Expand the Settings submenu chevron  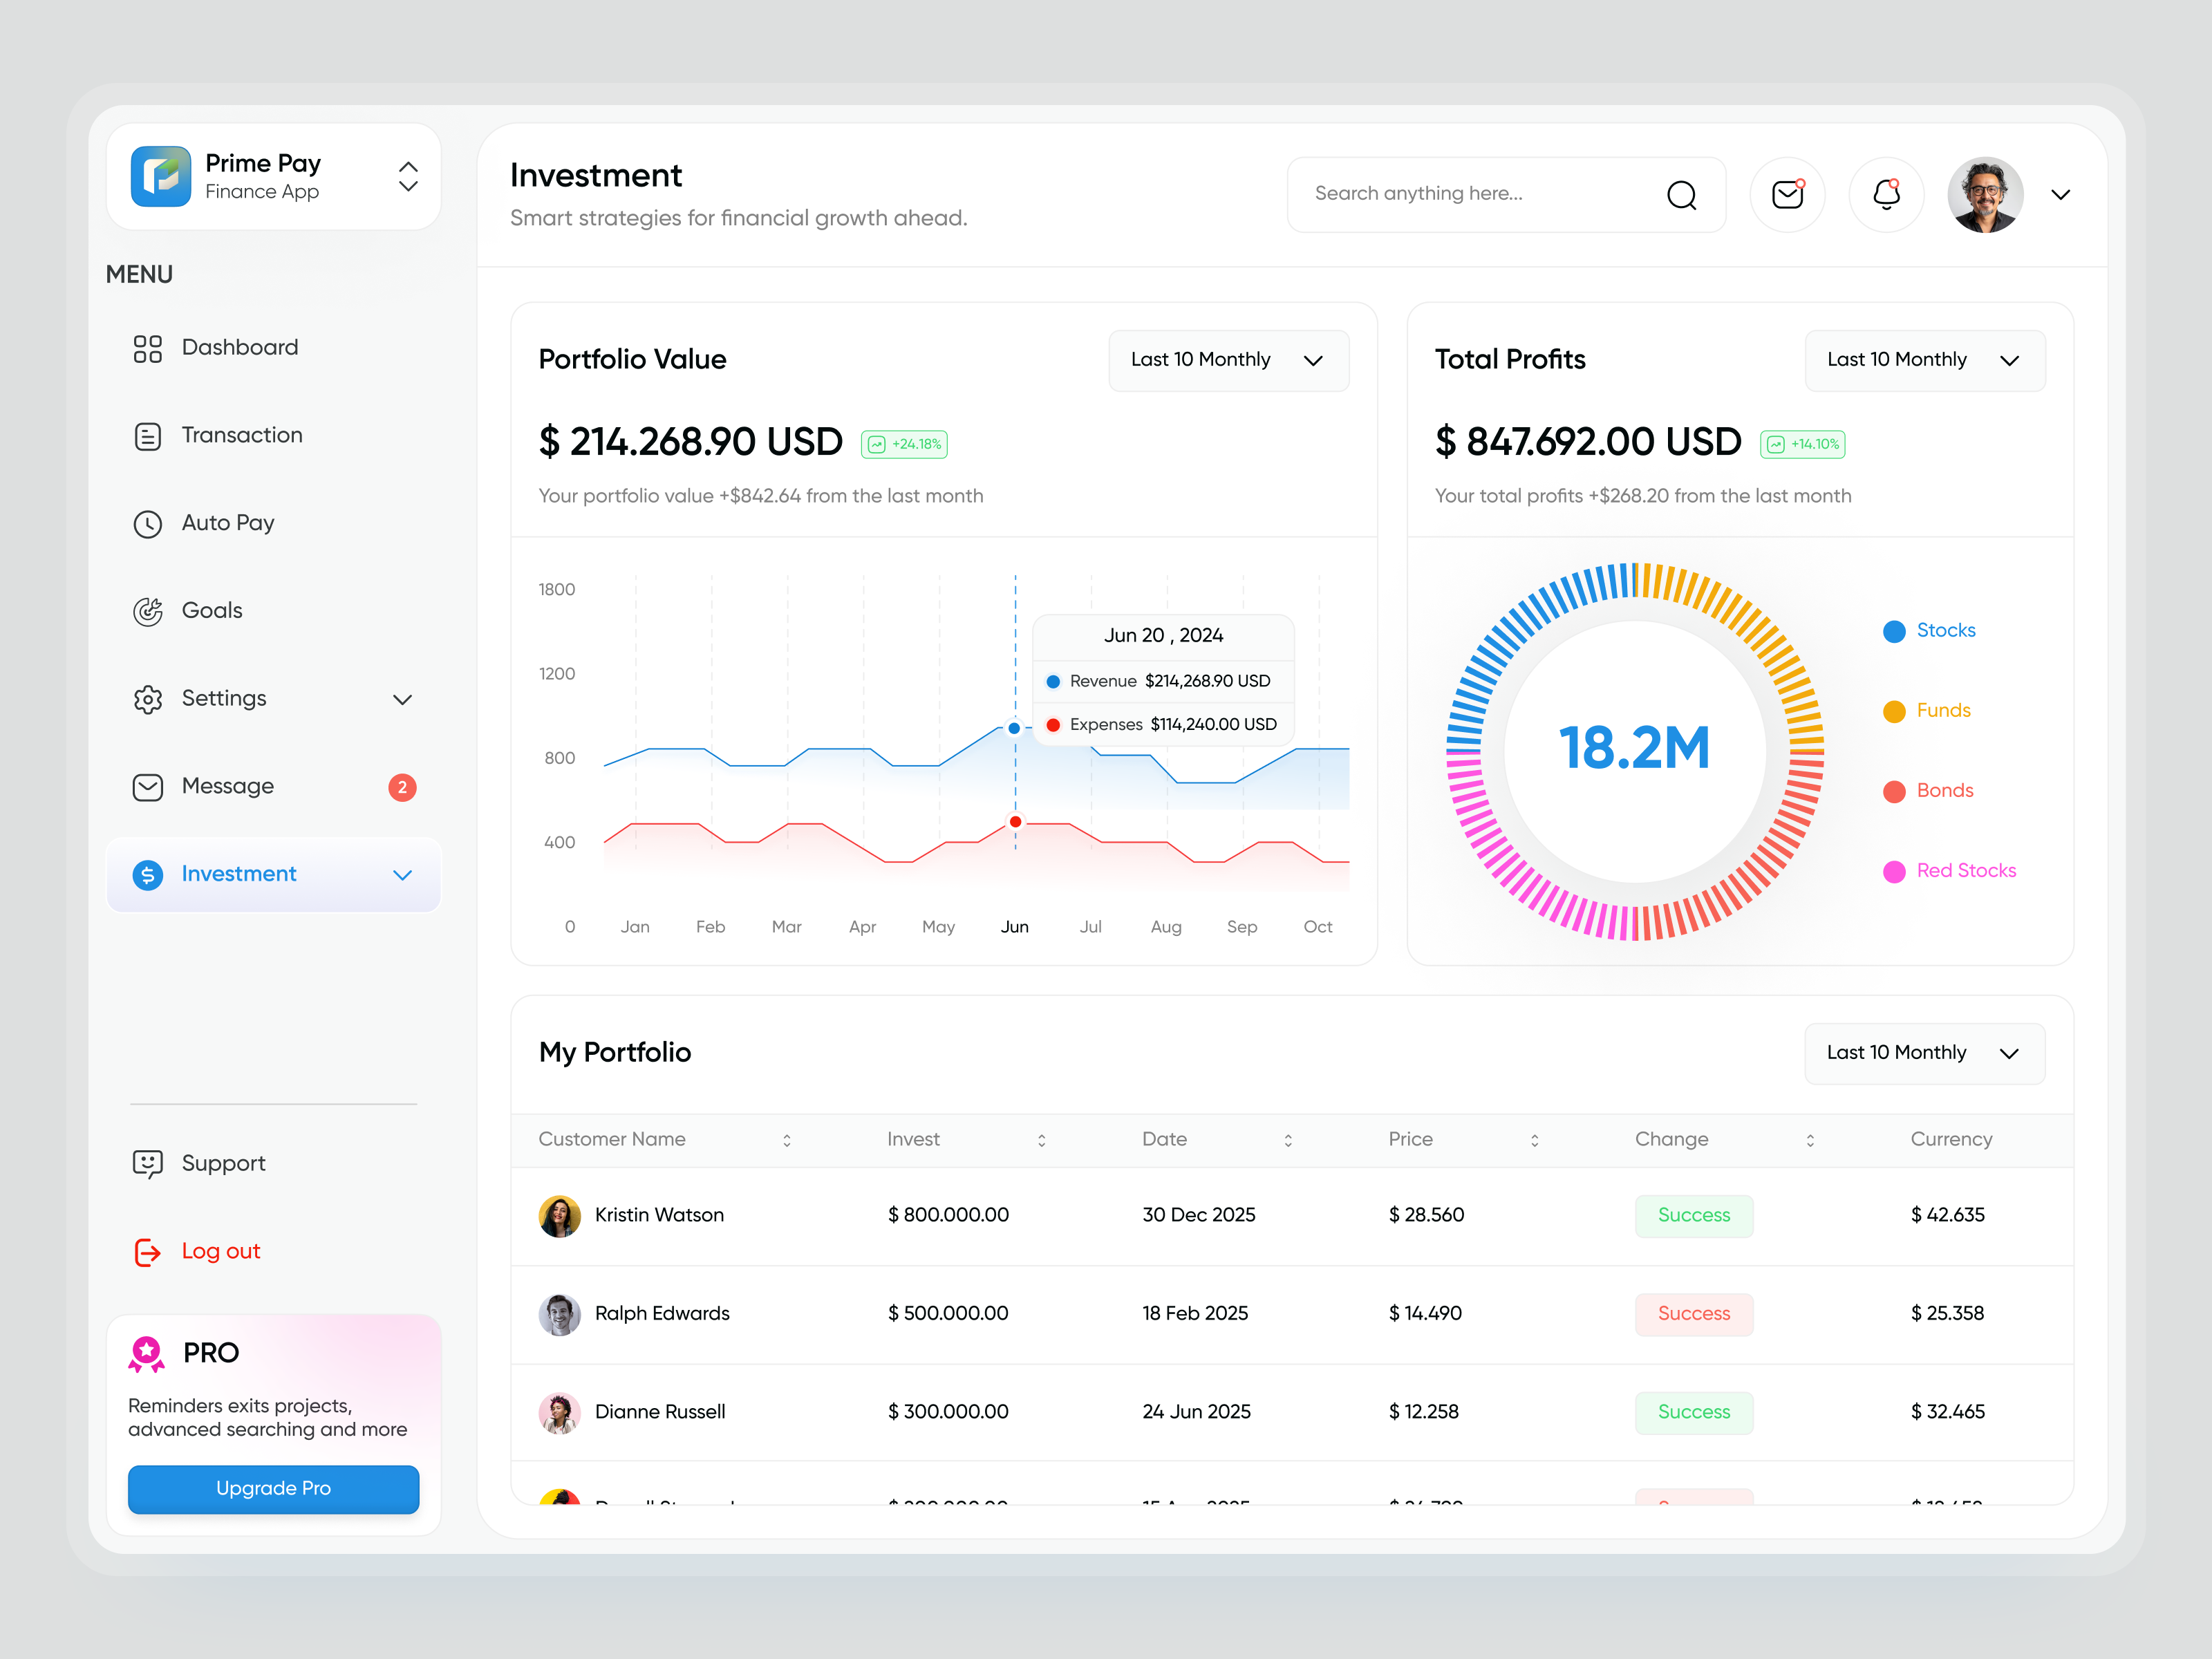click(x=403, y=699)
